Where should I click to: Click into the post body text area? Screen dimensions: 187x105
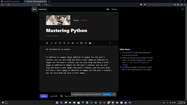click(x=79, y=69)
